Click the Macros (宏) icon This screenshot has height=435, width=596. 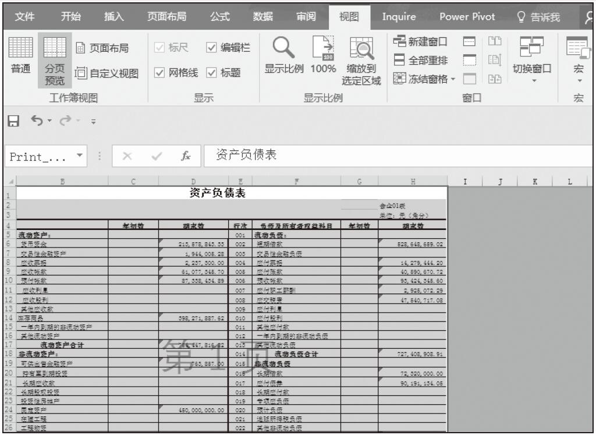578,47
